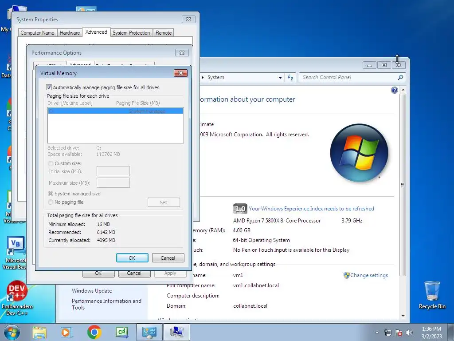Toggle automatically manage paging file size checkbox
The image size is (454, 341).
pos(49,87)
